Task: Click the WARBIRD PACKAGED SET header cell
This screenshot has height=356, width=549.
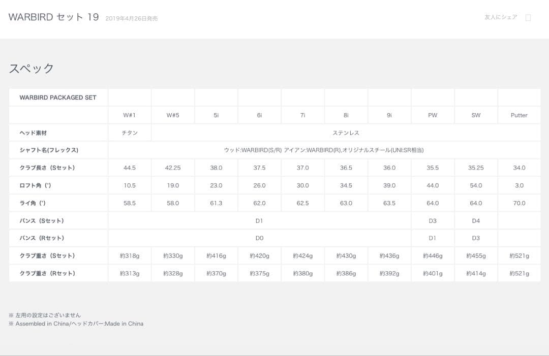Action: point(58,98)
